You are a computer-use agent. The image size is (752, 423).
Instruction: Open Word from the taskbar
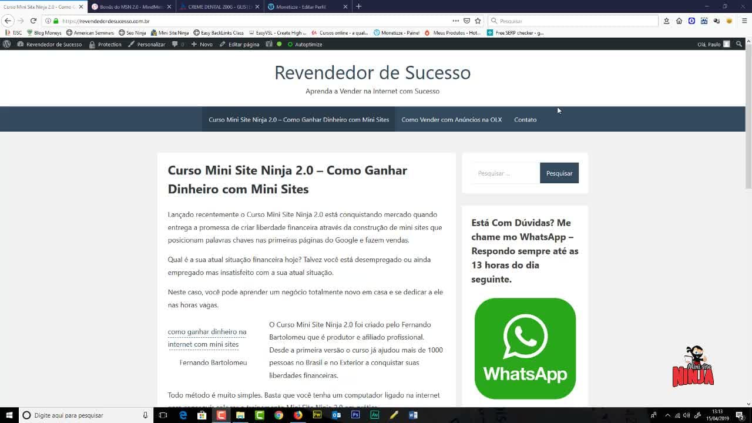click(x=413, y=415)
